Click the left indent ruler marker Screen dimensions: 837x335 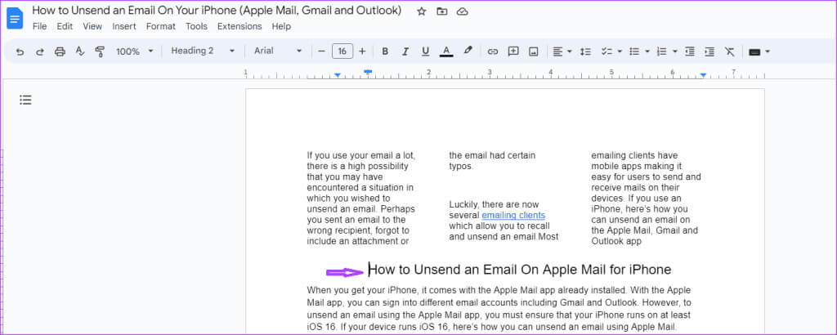pyautogui.click(x=338, y=75)
